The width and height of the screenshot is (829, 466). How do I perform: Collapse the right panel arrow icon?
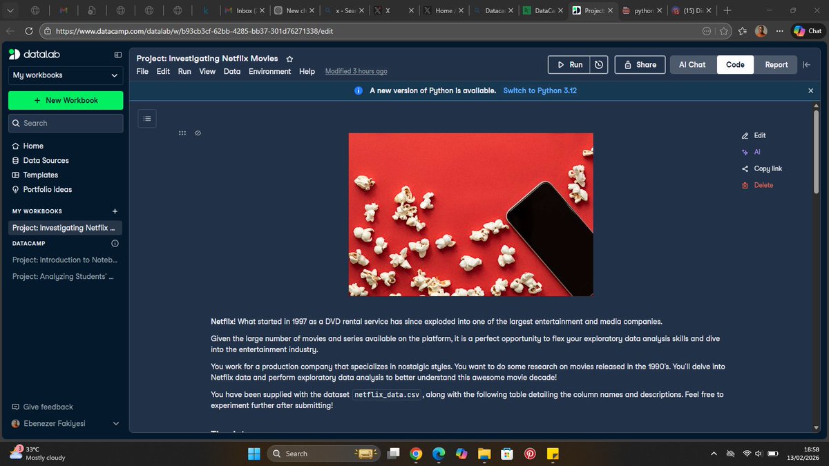[806, 64]
